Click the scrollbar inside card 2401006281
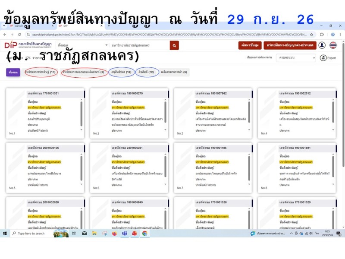Screen dimensions: 345x259 (x=166, y=167)
